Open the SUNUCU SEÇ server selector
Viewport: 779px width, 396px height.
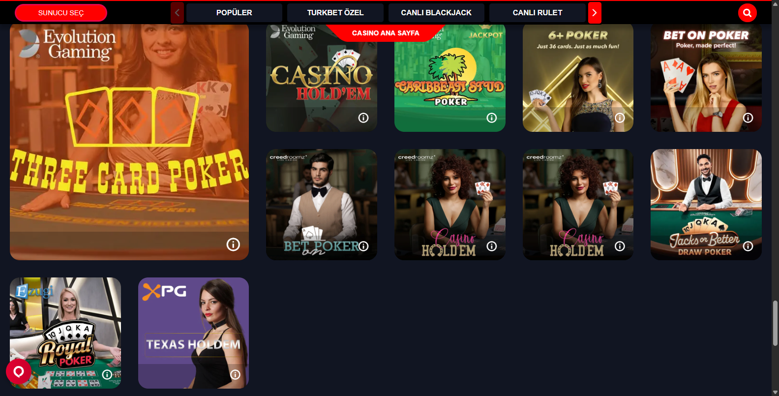point(61,13)
